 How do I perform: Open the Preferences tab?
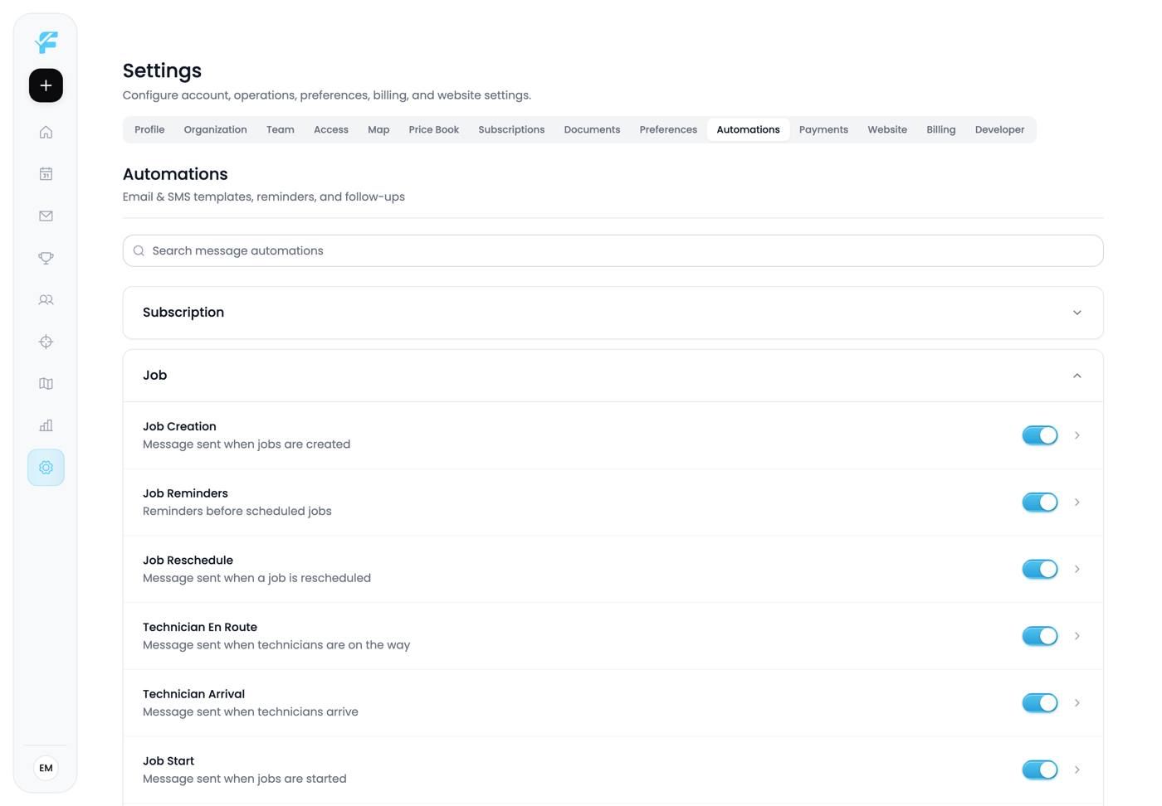point(668,129)
